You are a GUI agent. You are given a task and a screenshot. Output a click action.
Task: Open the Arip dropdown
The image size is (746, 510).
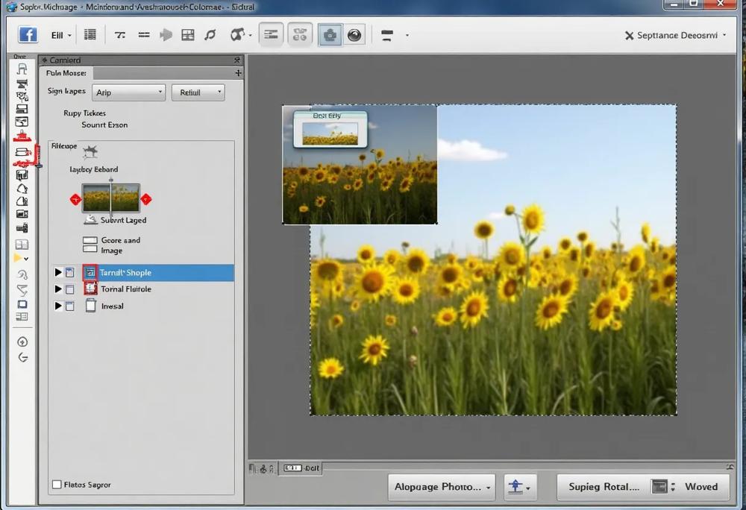tap(128, 92)
